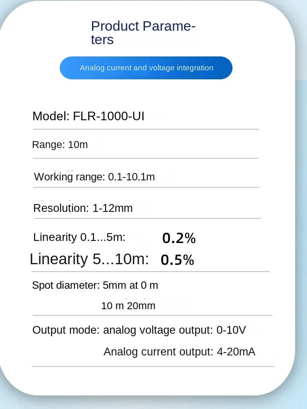Click the 0.1-10.1m working range value
The width and height of the screenshot is (307, 409).
click(131, 177)
